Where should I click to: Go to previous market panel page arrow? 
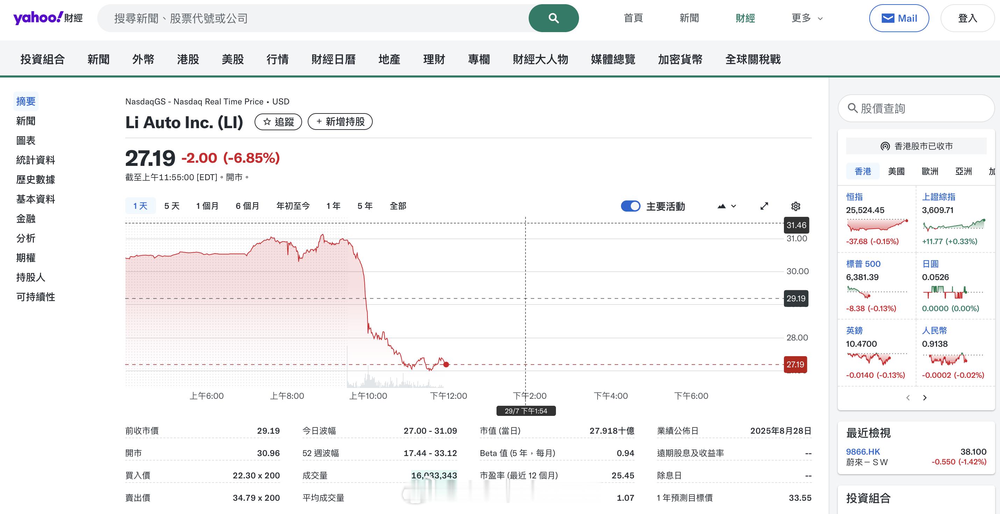[908, 398]
